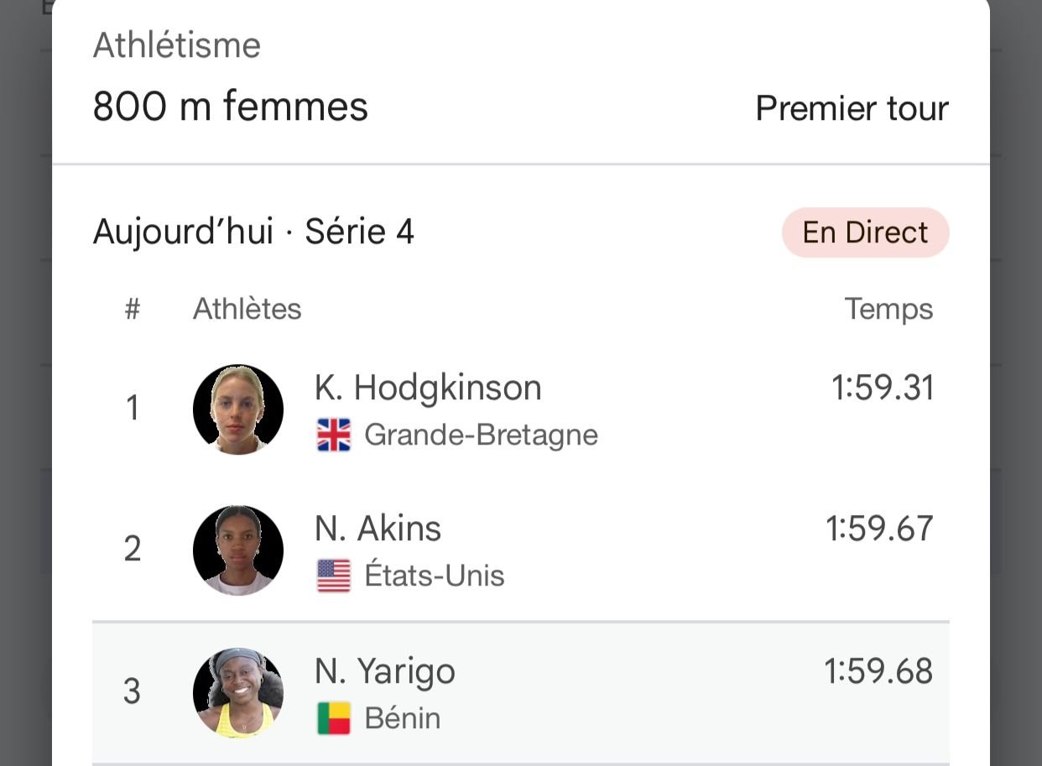
Task: Select athlete name N. Yarigo
Action: [385, 672]
